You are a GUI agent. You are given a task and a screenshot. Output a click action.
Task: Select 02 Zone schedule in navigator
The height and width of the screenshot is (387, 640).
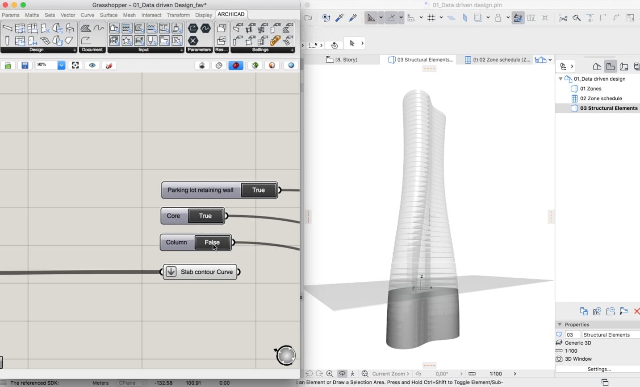(x=601, y=99)
